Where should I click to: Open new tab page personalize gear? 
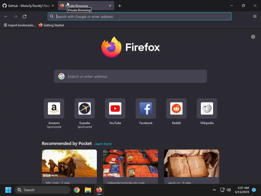point(253,37)
